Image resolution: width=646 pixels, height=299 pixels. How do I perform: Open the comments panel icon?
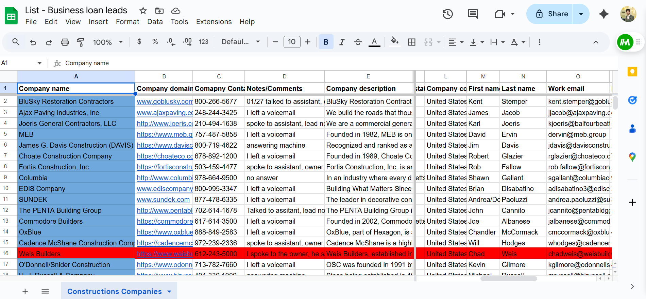473,14
